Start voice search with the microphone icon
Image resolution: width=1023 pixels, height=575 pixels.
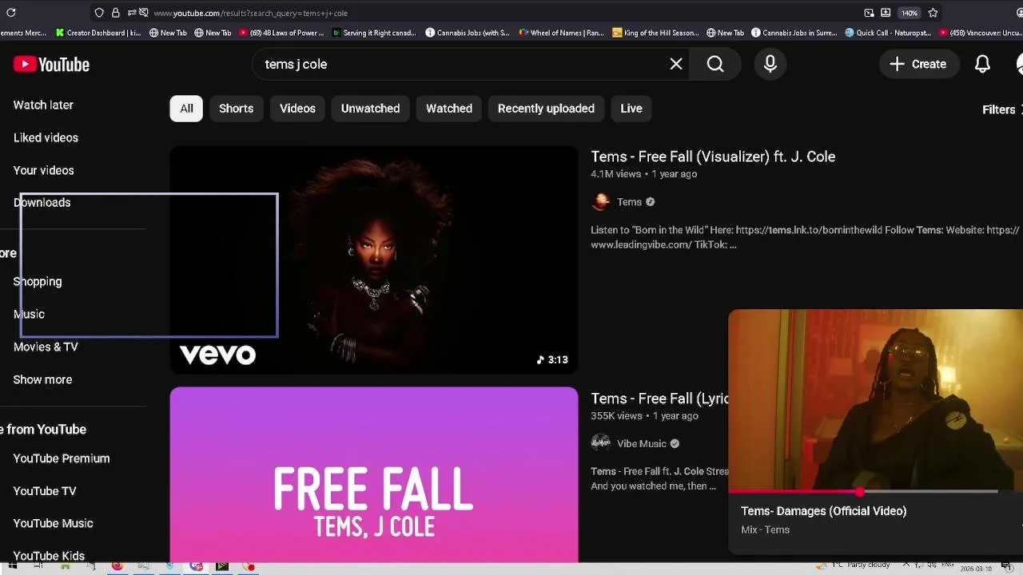[770, 64]
